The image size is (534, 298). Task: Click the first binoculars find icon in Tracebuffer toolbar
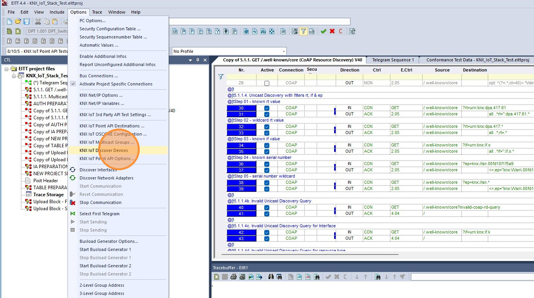click(271, 277)
